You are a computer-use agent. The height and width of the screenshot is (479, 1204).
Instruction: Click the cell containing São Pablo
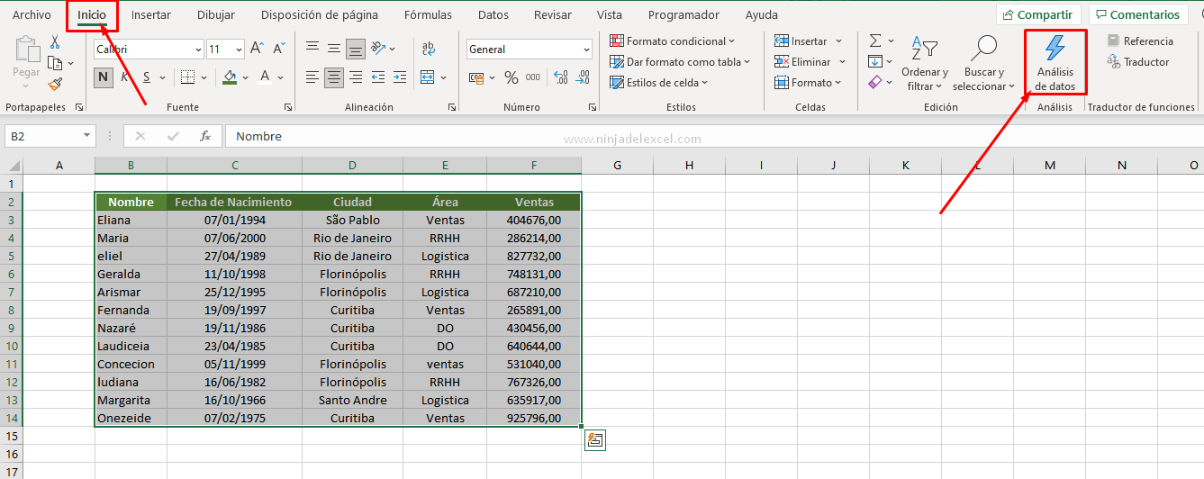tap(352, 220)
